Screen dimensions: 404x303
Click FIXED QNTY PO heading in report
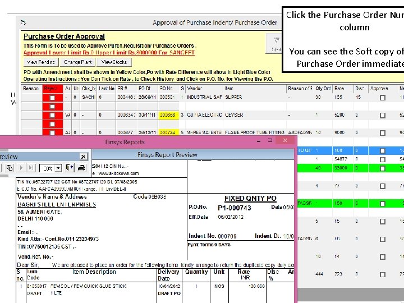tap(250, 199)
